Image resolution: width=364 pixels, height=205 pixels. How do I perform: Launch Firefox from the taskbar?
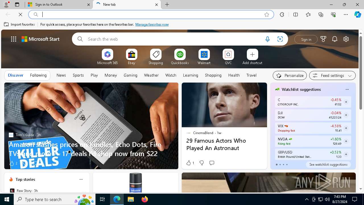(x=145, y=199)
